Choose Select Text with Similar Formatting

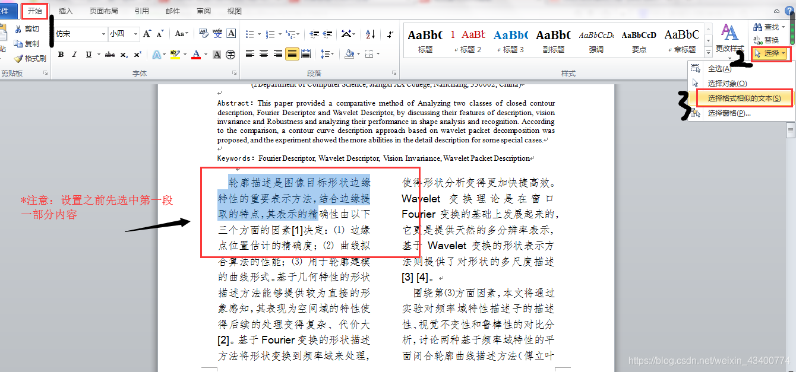pos(741,98)
